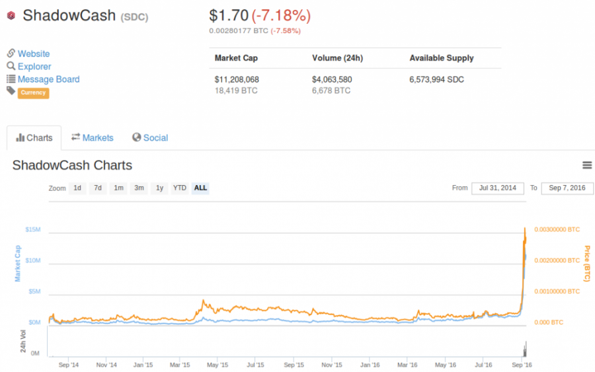Click the $15M axis label
The image size is (595, 372).
[x=33, y=230]
